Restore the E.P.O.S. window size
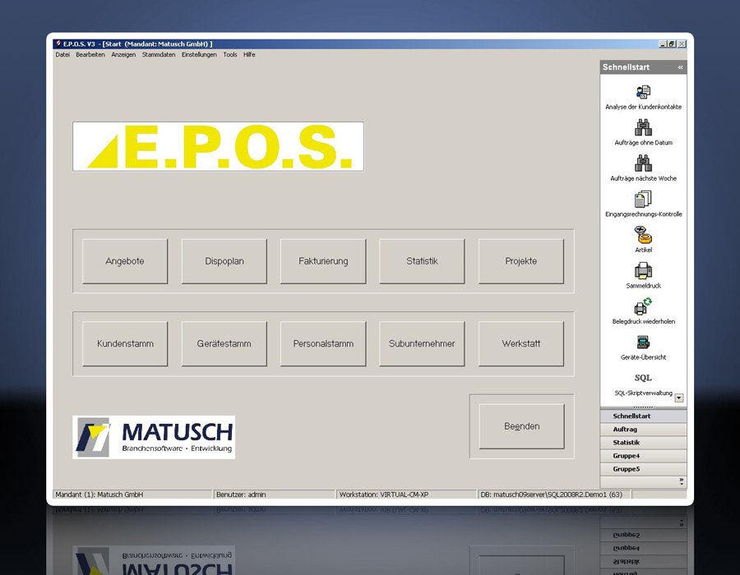This screenshot has width=740, height=575. (672, 44)
